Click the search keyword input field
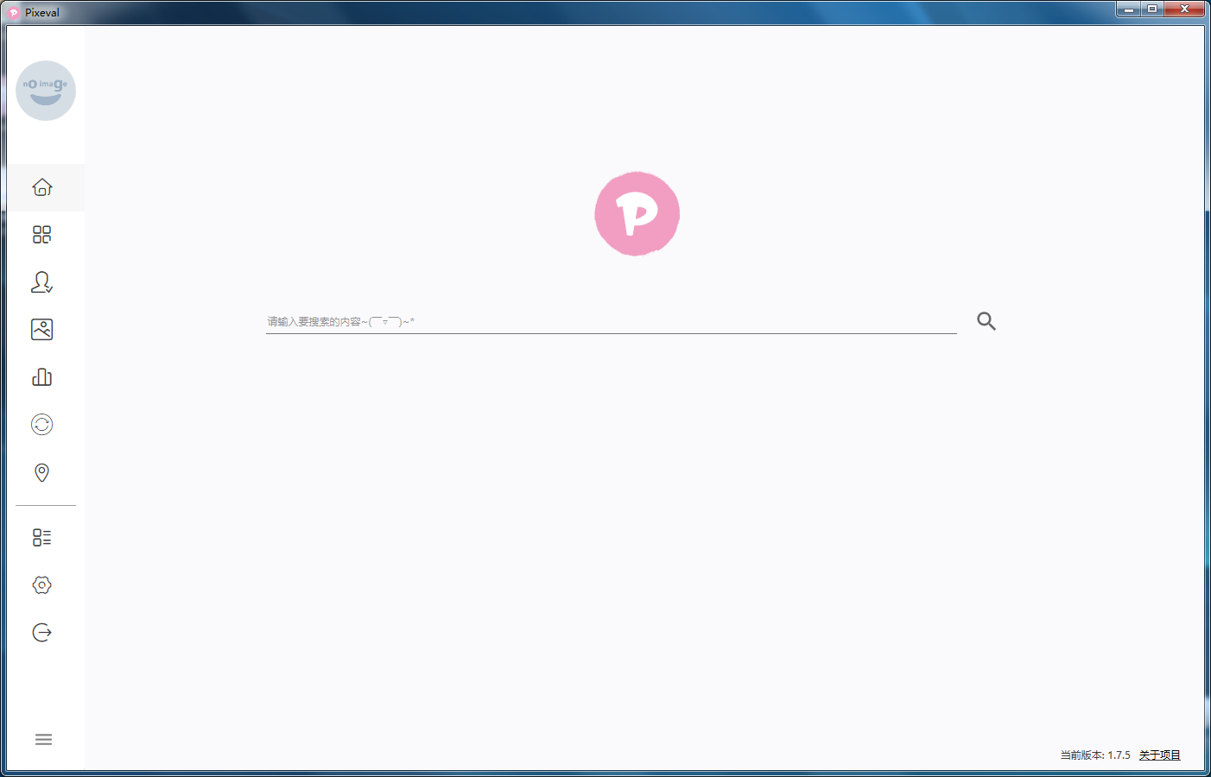 click(611, 321)
